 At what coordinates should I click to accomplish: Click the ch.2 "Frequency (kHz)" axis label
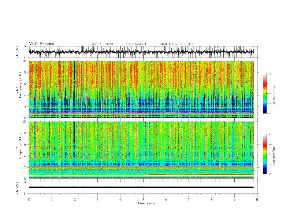[x=21, y=146]
